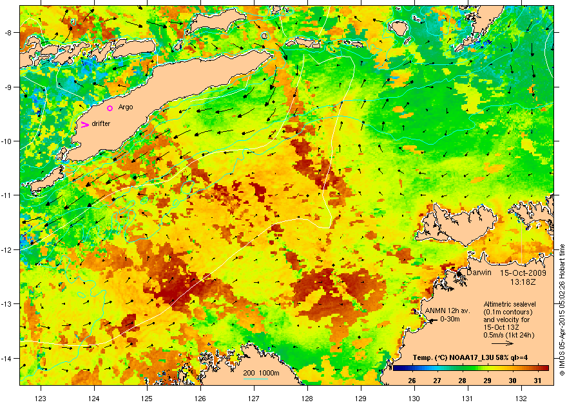
Task: Select the '0.5m/s (1kt 24h)' scale text
Action: click(509, 335)
